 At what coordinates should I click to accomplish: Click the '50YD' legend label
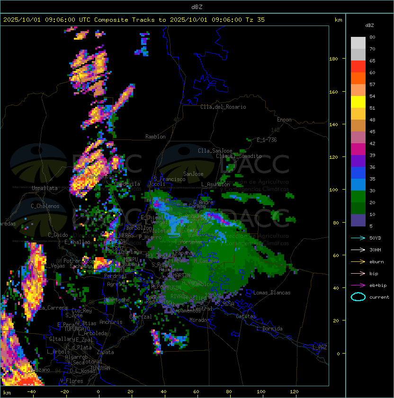point(375,238)
